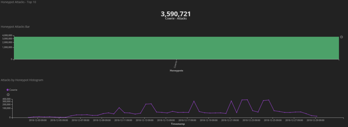
Task: Select the Cowrie series in the histogram legend
Action: pos(13,90)
